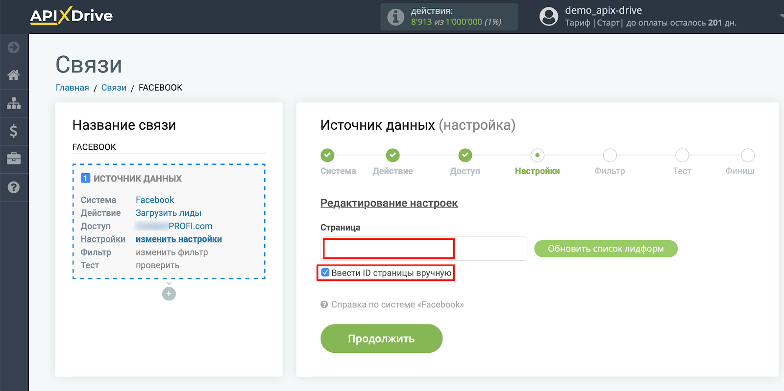The height and width of the screenshot is (391, 784).
Task: Click the number 1 badge of data source
Action: click(x=85, y=178)
